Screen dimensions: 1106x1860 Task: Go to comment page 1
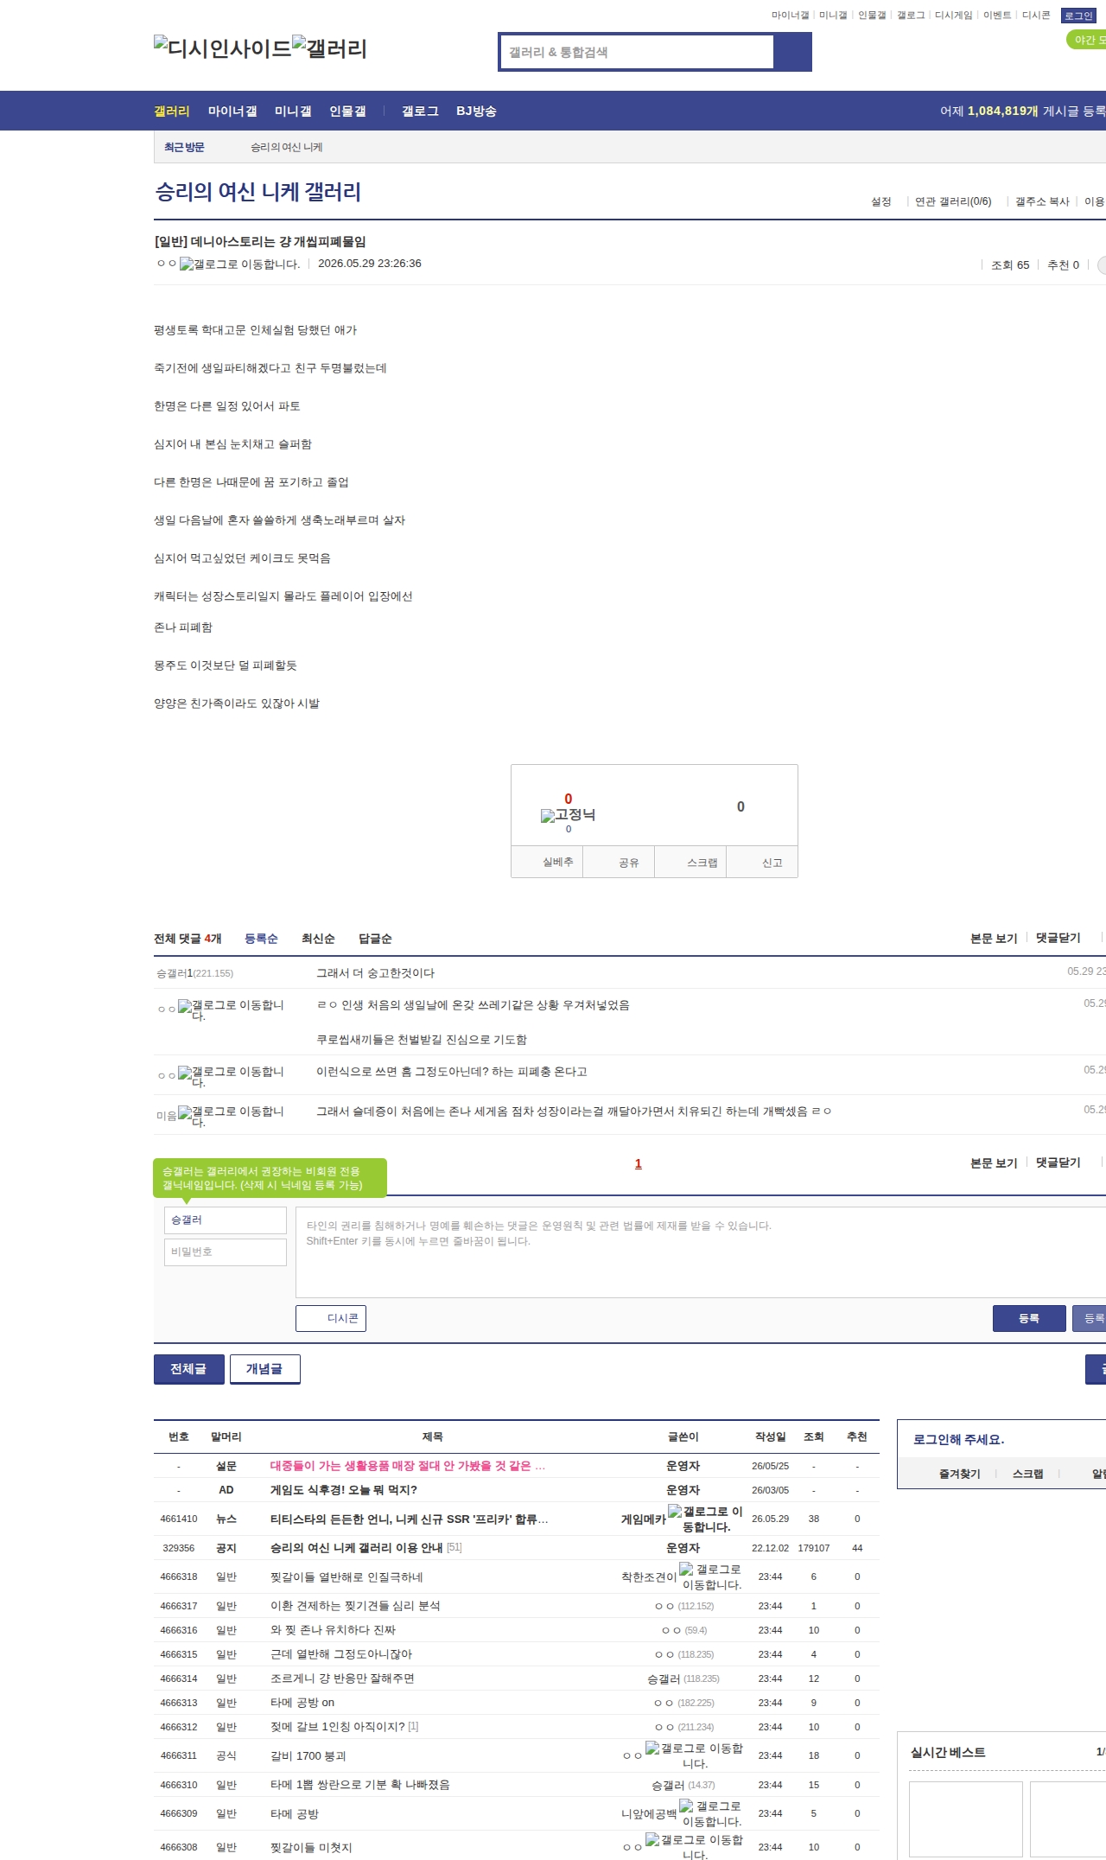point(639,1163)
